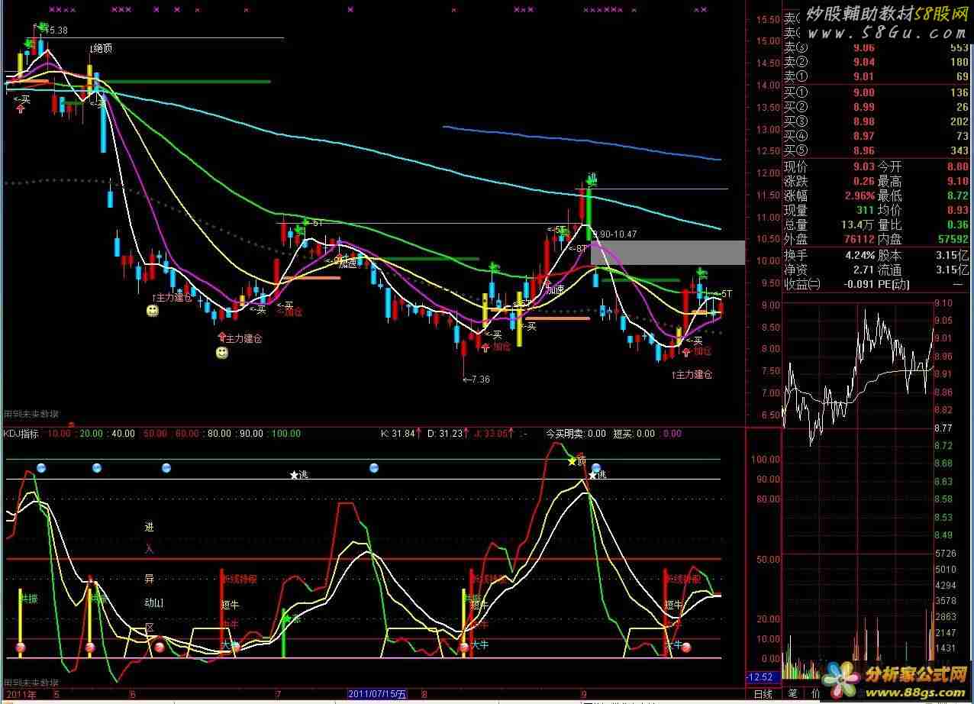Click the D: 31.23 value
The height and width of the screenshot is (704, 974).
447,434
